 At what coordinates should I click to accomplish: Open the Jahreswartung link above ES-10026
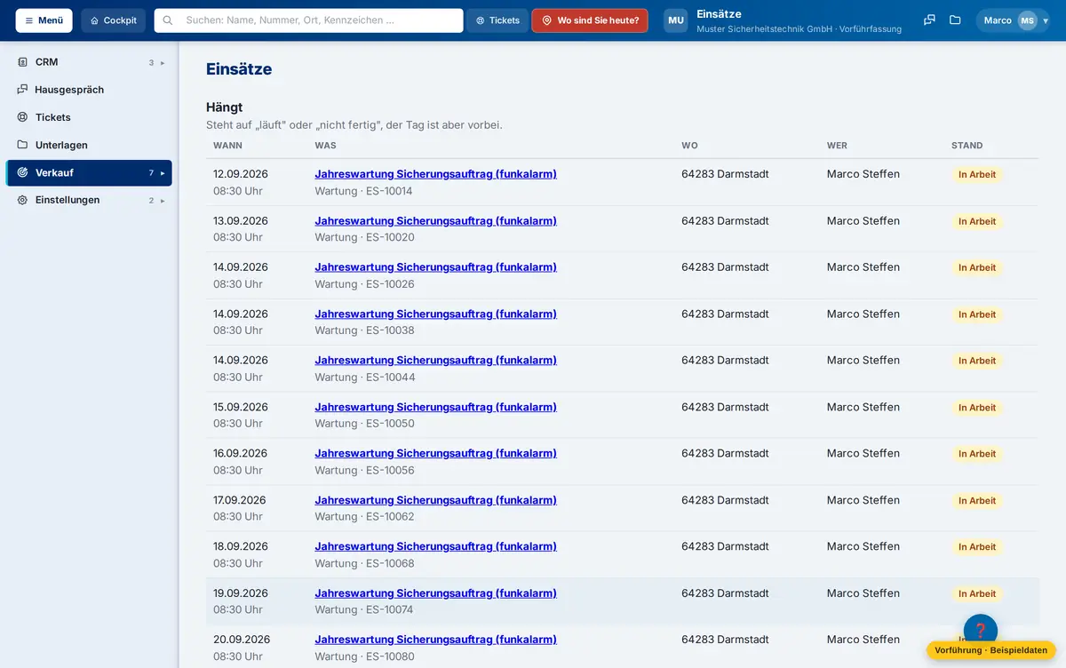(x=436, y=267)
